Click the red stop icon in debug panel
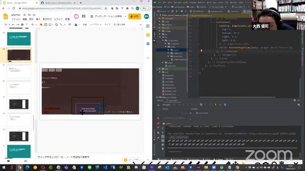The height and width of the screenshot is (171, 305). click(158, 118)
